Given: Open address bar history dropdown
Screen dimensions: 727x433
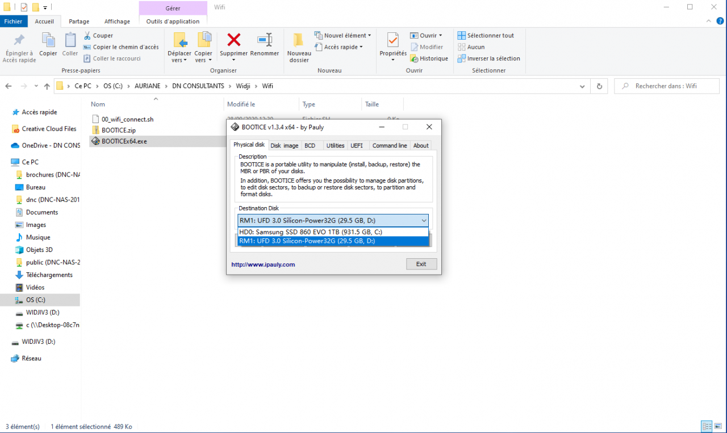Looking at the screenshot, I should point(582,87).
